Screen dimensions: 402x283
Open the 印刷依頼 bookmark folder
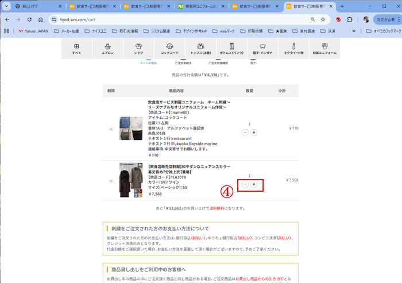pyautogui.click(x=252, y=31)
